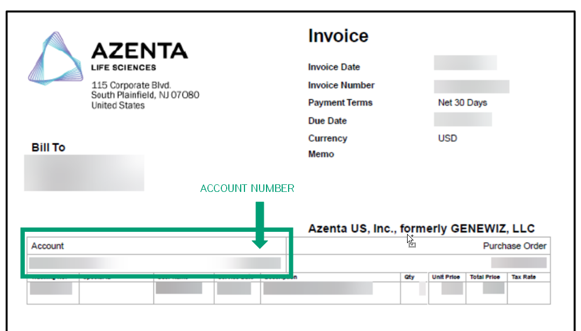Click the Invoice Date label

coord(334,67)
